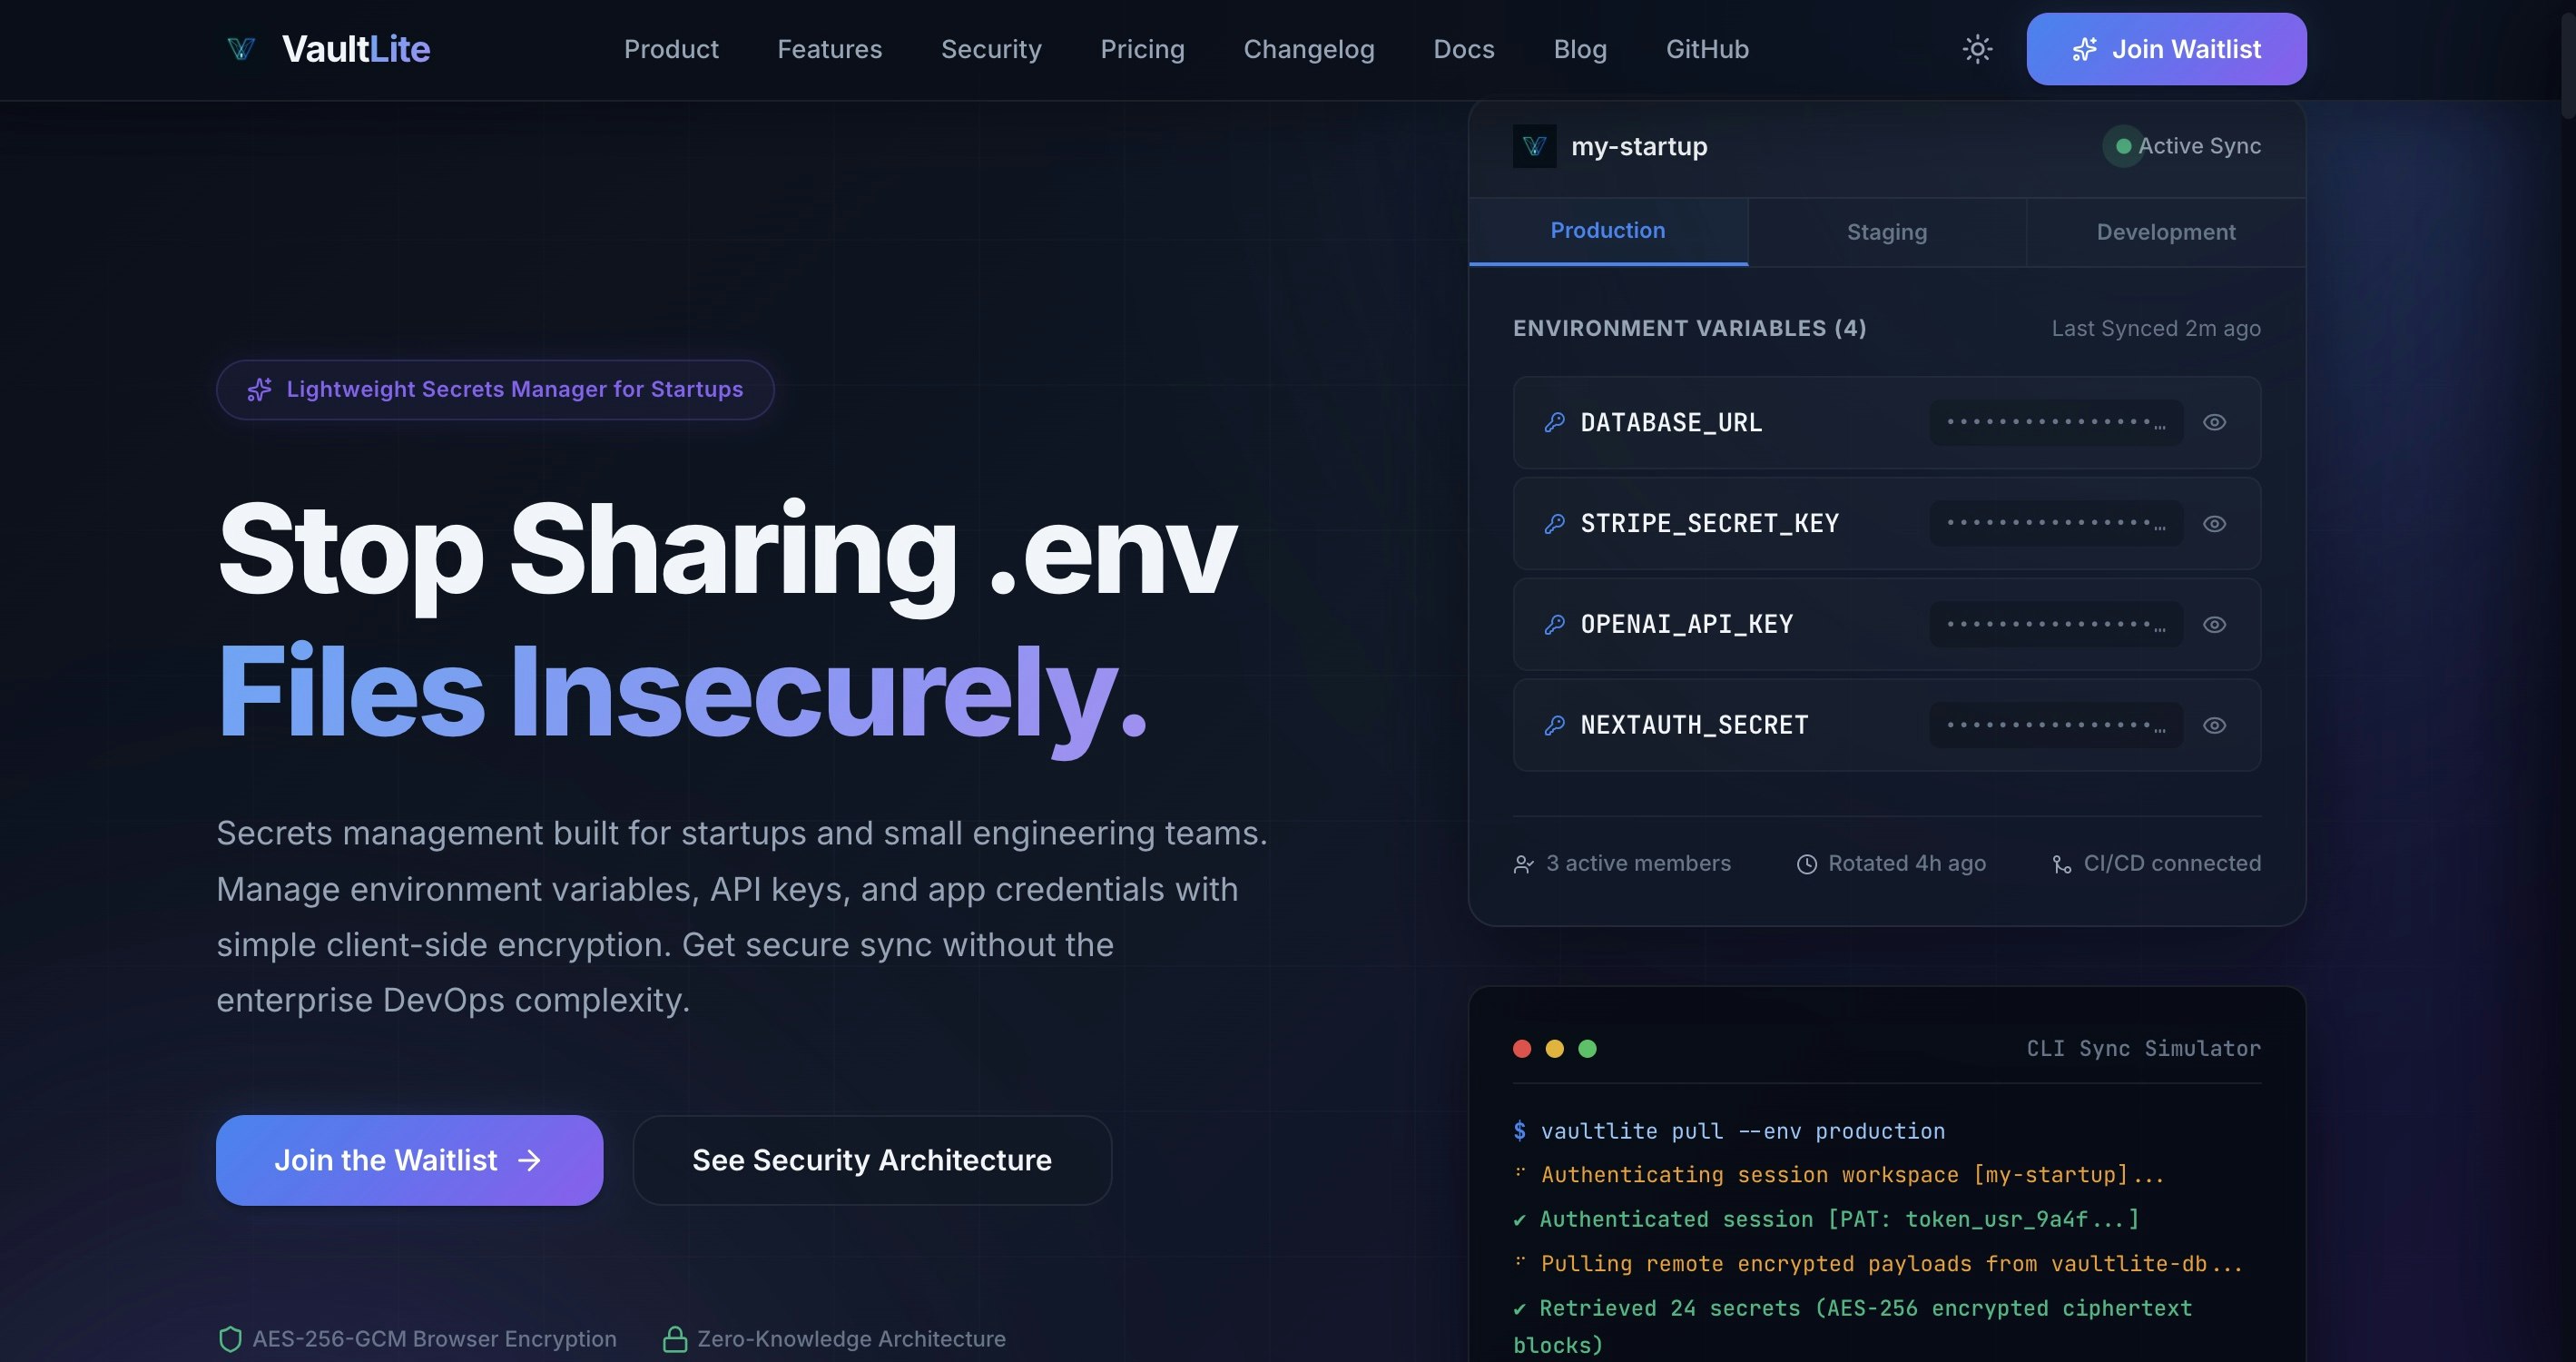
Task: Click the red dot in the CLI window
Action: click(1522, 1048)
